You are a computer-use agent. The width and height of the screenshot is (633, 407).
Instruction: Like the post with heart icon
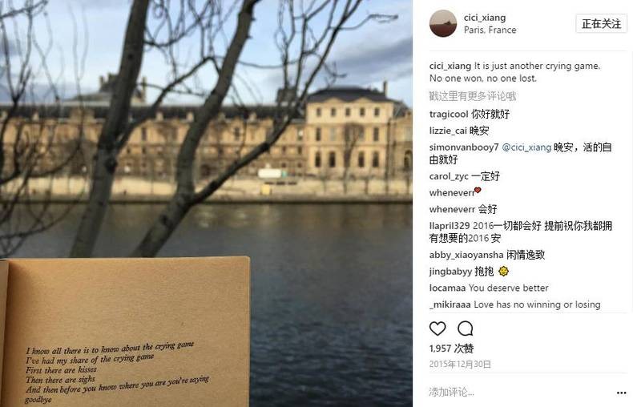(x=437, y=328)
